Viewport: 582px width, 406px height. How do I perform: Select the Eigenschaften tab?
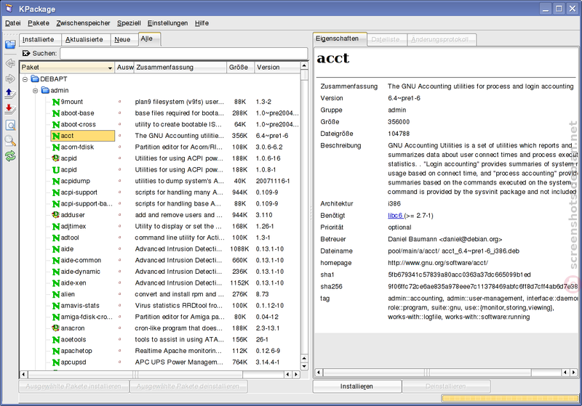339,38
